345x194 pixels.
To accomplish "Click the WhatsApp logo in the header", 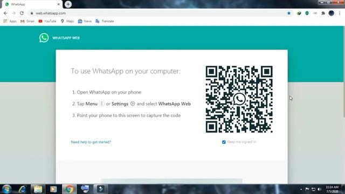I will point(44,38).
